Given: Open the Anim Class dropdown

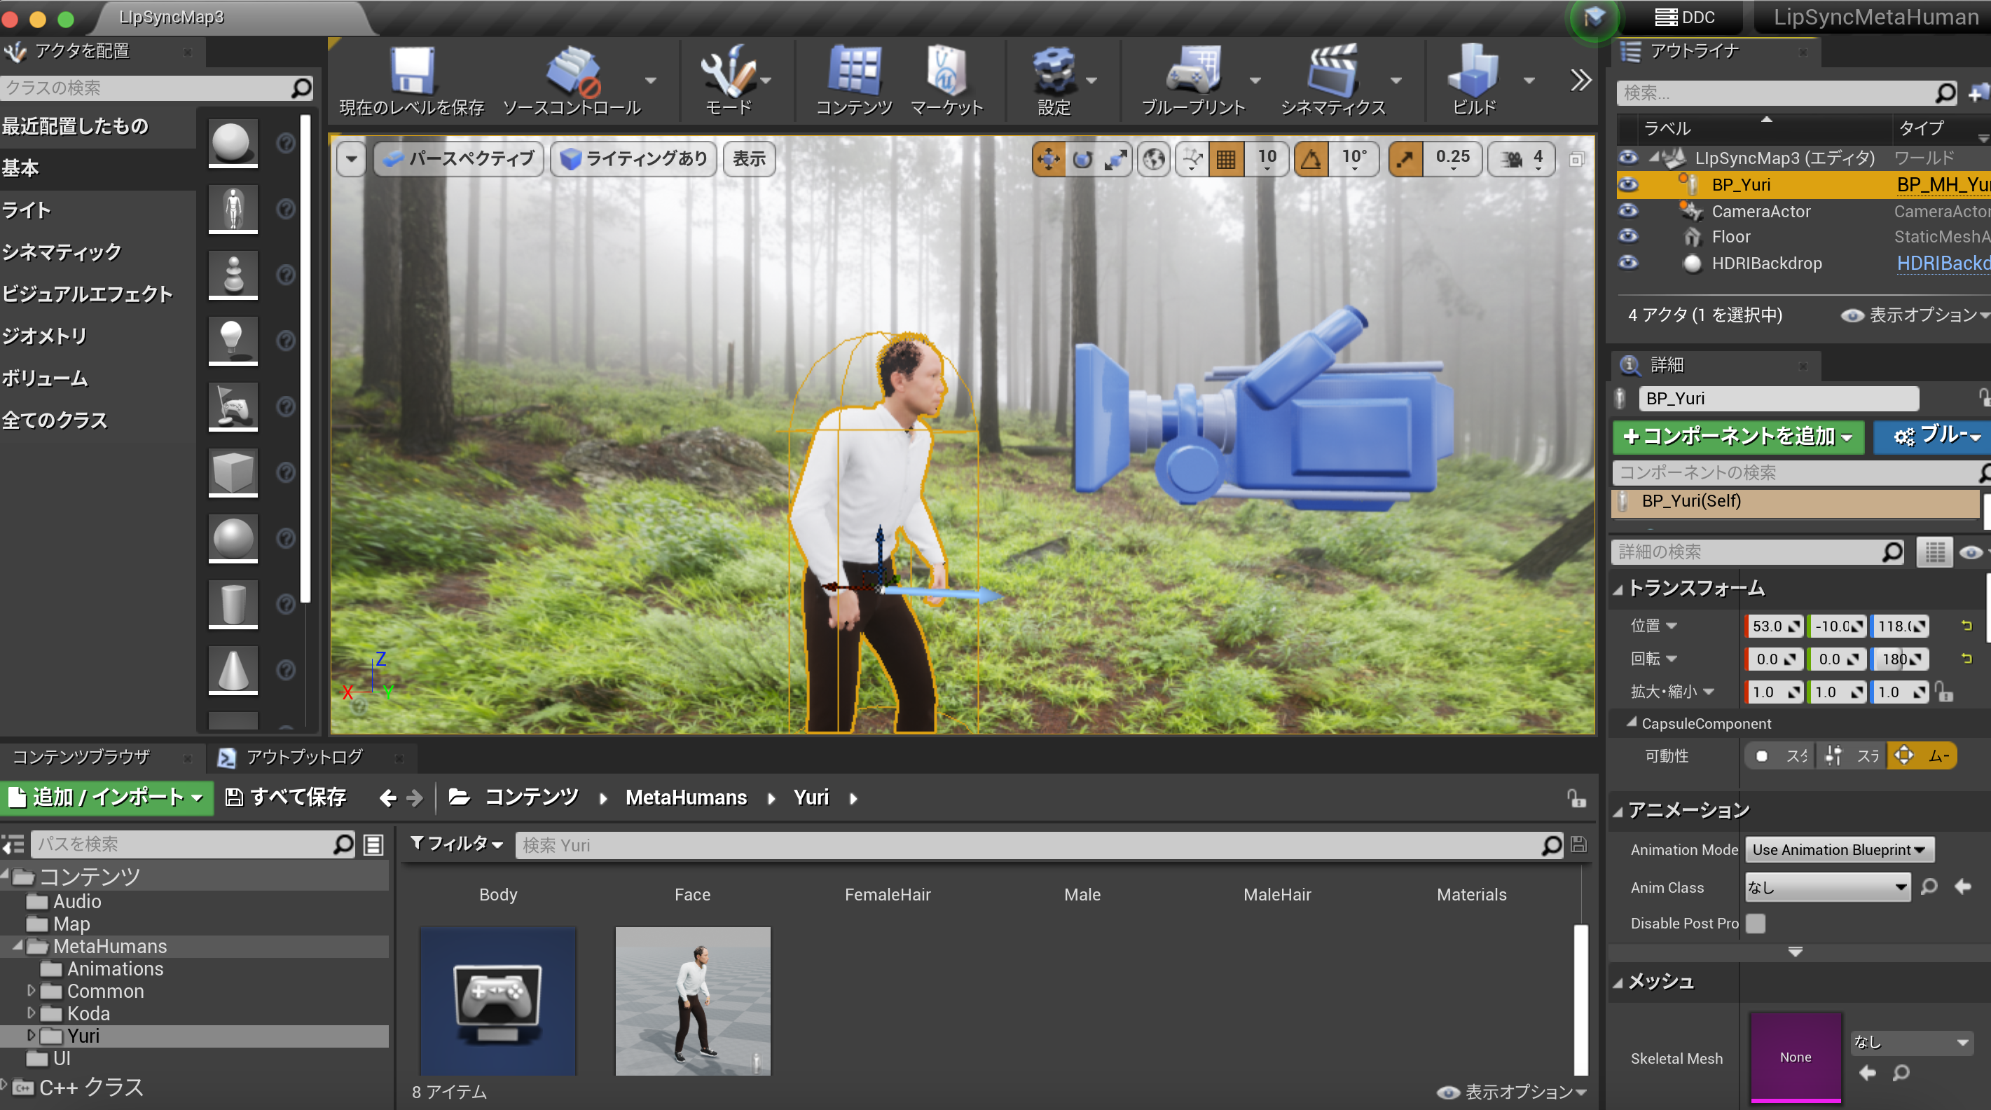Looking at the screenshot, I should point(1827,887).
